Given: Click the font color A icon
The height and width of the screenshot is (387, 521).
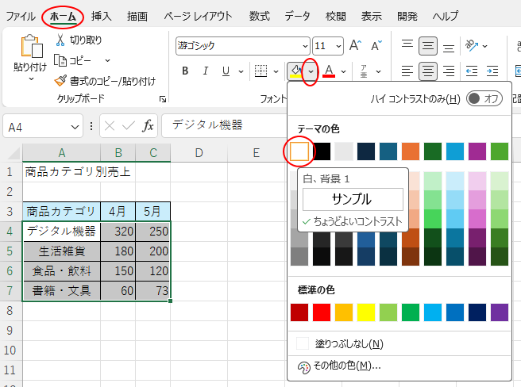Looking at the screenshot, I should 329,71.
